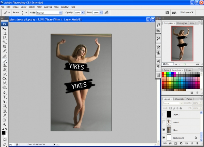Open the Mode dropdown set to Normal
Screen dimensions: 204x147
tap(49, 13)
